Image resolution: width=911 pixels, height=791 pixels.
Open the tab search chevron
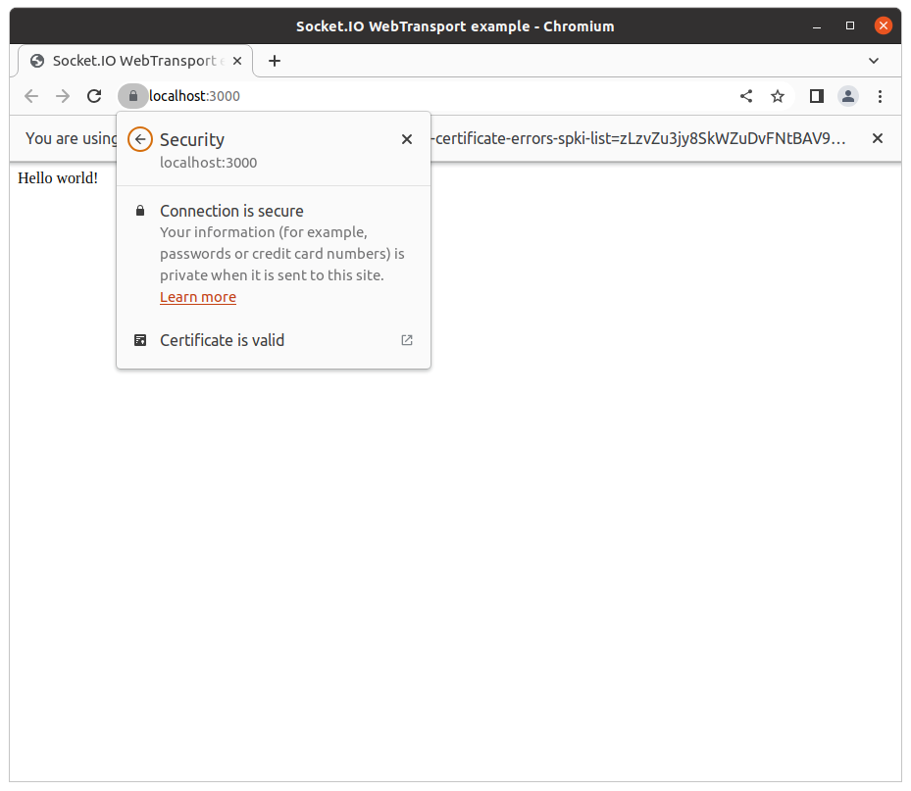pyautogui.click(x=874, y=61)
